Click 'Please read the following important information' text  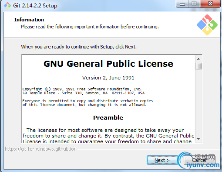(90, 27)
